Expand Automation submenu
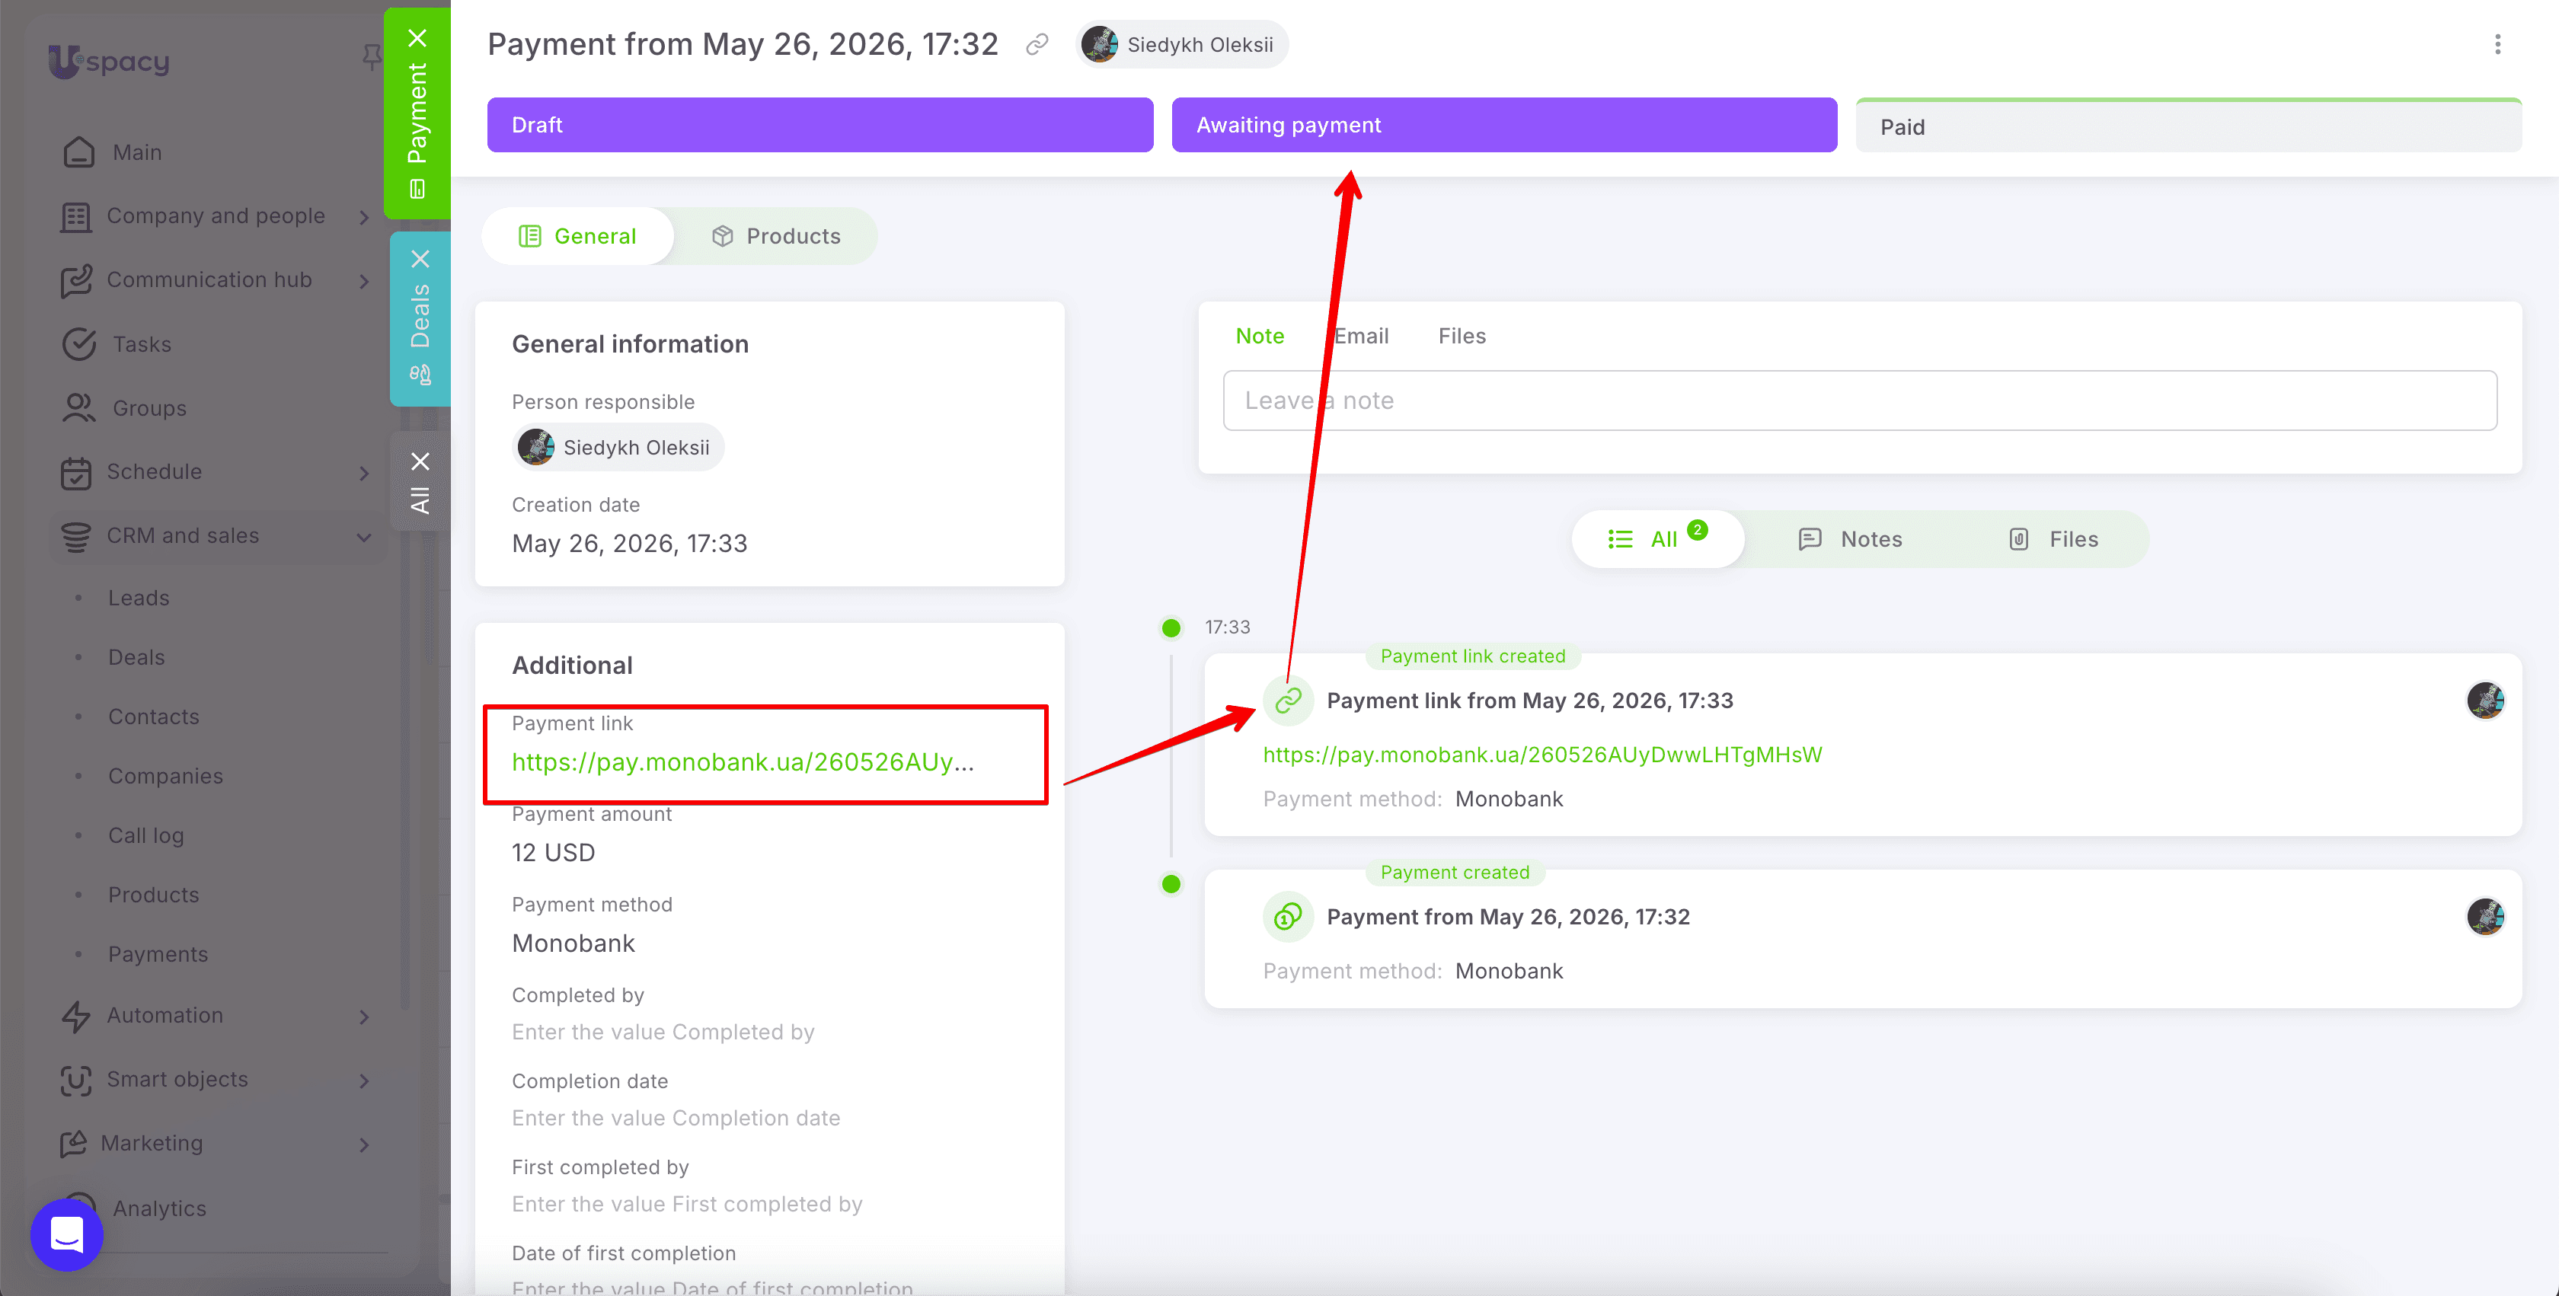Image resolution: width=2559 pixels, height=1296 pixels. click(365, 1017)
